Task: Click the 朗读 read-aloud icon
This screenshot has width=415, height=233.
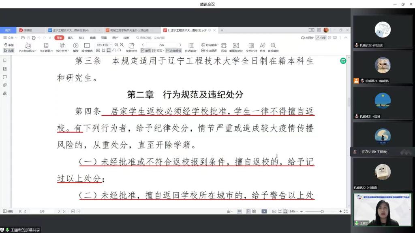Action: (262, 47)
